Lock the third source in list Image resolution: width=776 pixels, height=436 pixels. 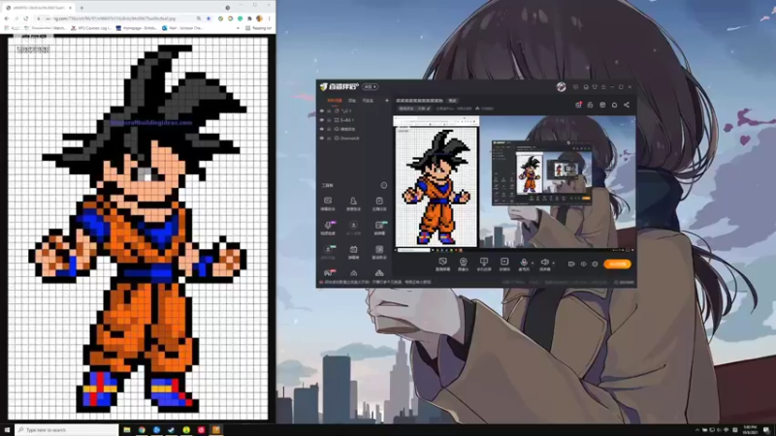click(329, 129)
